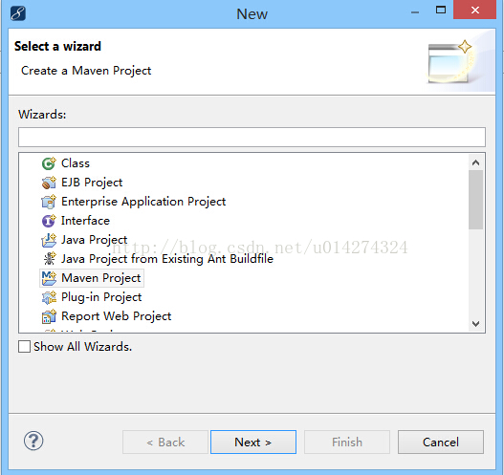
Task: Click the scroll up arrow in wizard list
Action: pyautogui.click(x=475, y=162)
